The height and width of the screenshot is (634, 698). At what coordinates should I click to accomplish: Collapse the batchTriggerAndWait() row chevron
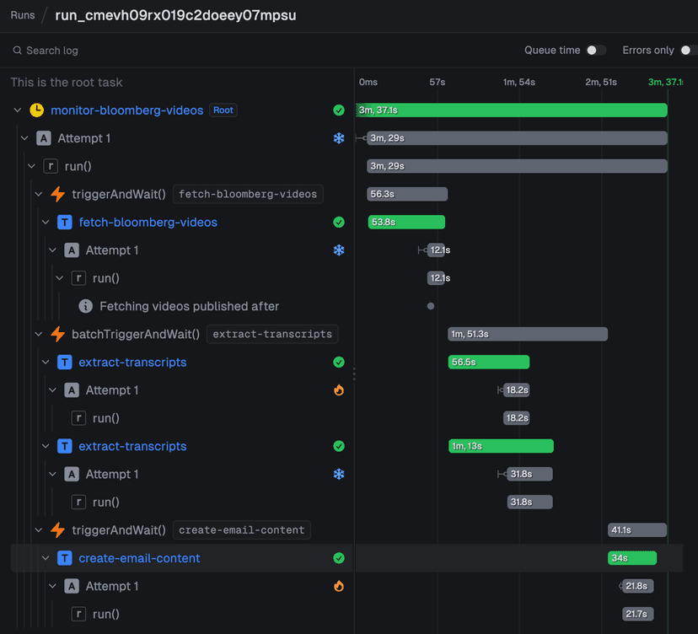coord(39,334)
